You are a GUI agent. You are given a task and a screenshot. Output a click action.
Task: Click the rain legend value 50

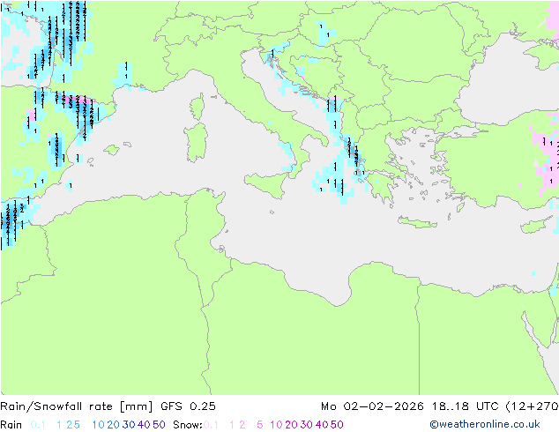[x=159, y=425]
